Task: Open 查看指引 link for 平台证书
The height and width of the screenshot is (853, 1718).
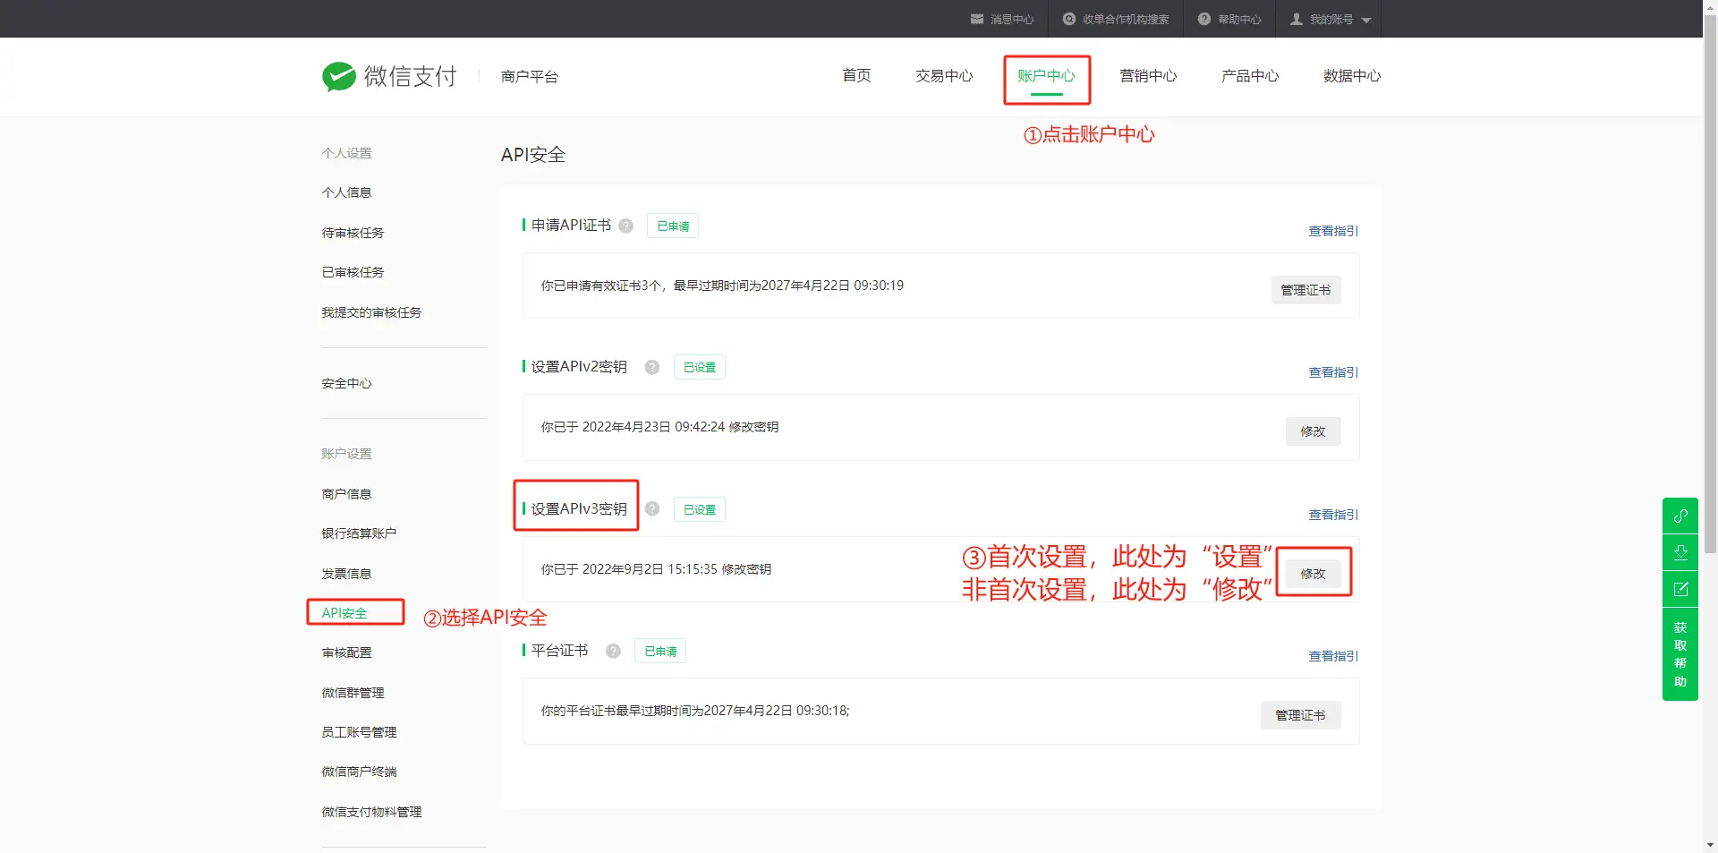Action: pyautogui.click(x=1332, y=656)
